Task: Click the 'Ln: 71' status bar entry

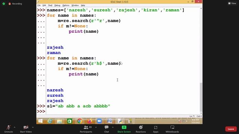Action: click(x=192, y=116)
